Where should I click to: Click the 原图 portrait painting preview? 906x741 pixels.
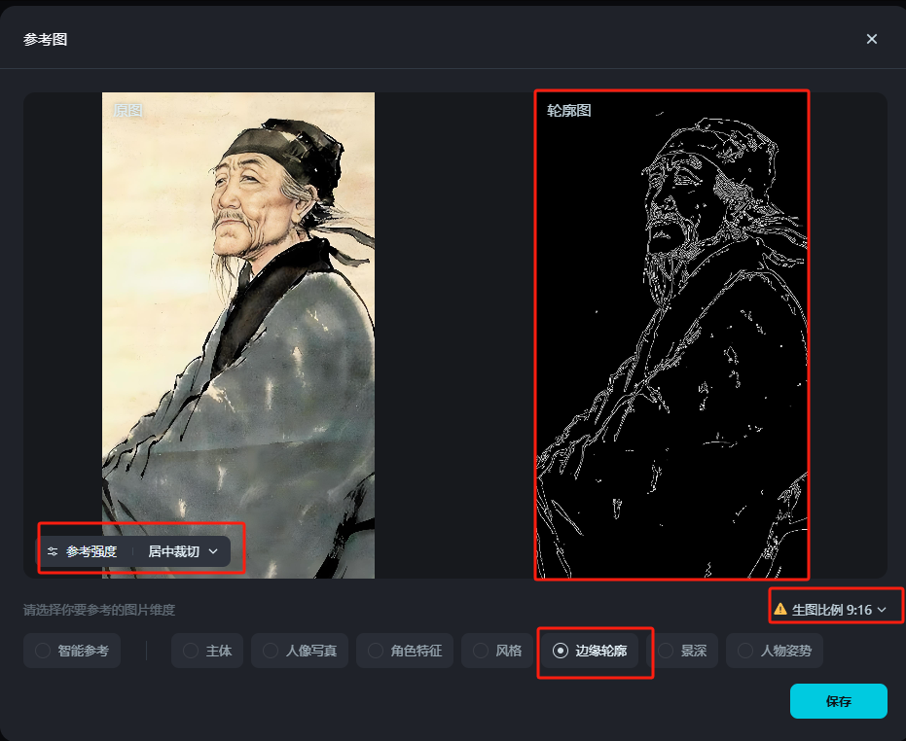click(238, 335)
